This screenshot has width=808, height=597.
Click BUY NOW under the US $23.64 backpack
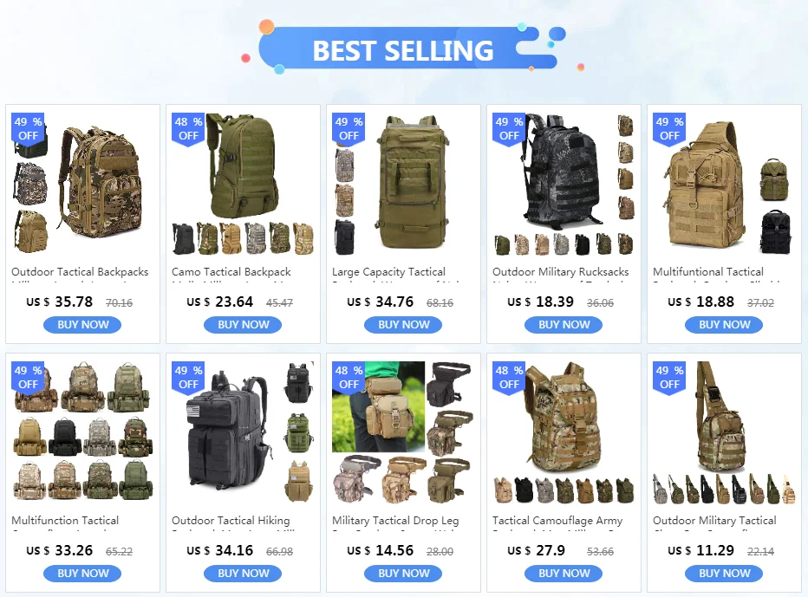(243, 325)
